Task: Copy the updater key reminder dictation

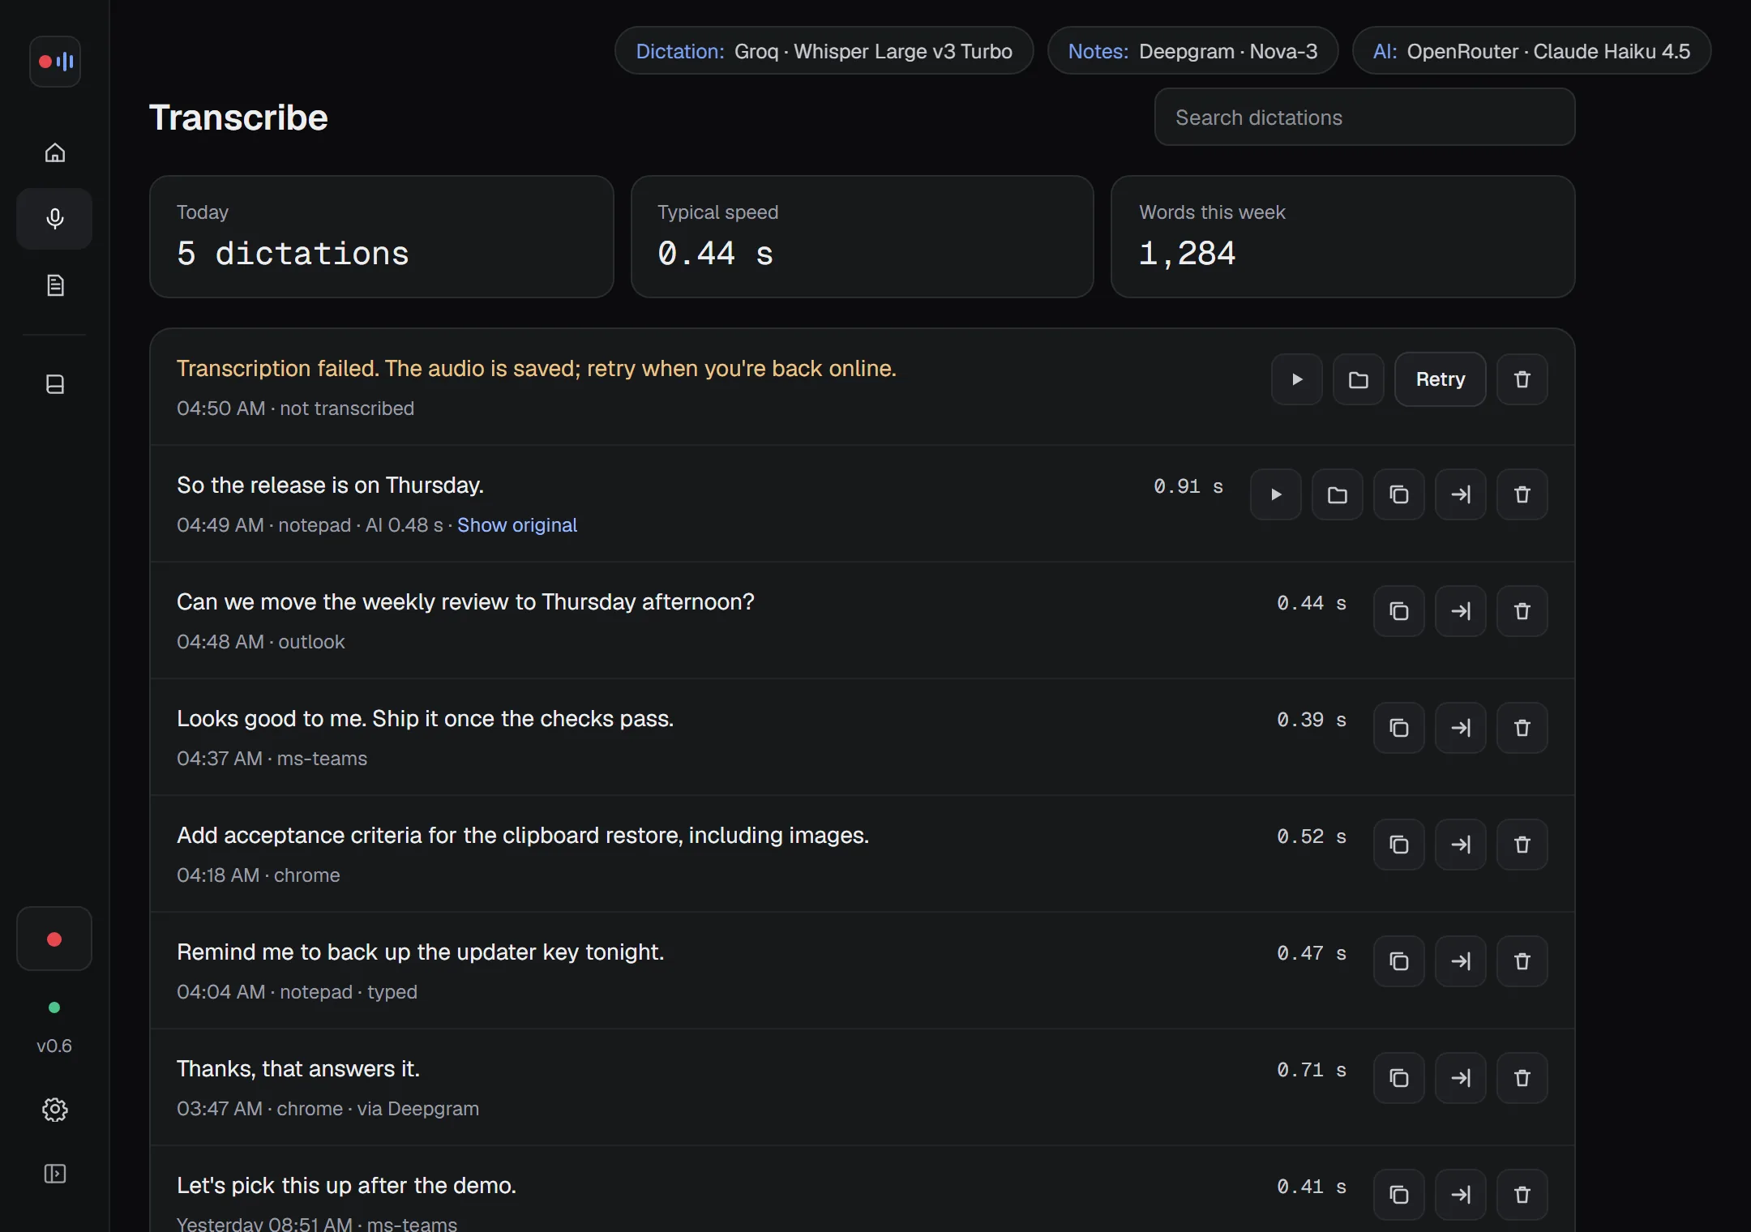Action: click(x=1399, y=961)
